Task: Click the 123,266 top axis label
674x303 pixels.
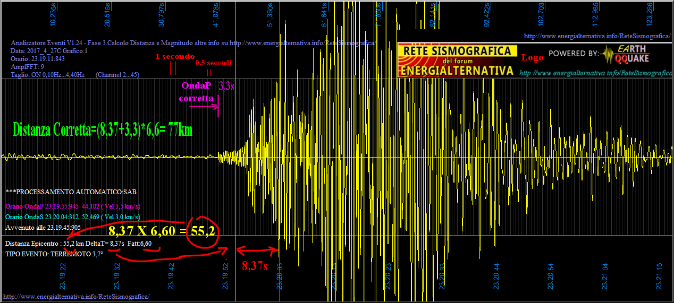Action: coord(650,14)
